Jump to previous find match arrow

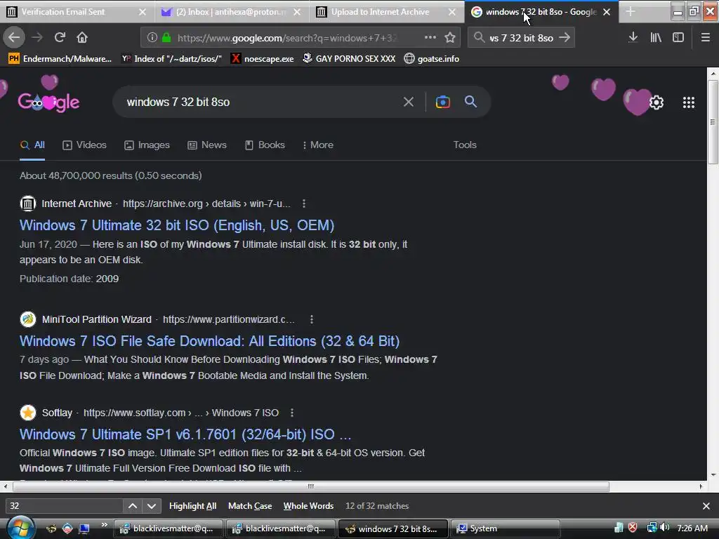[x=133, y=506]
